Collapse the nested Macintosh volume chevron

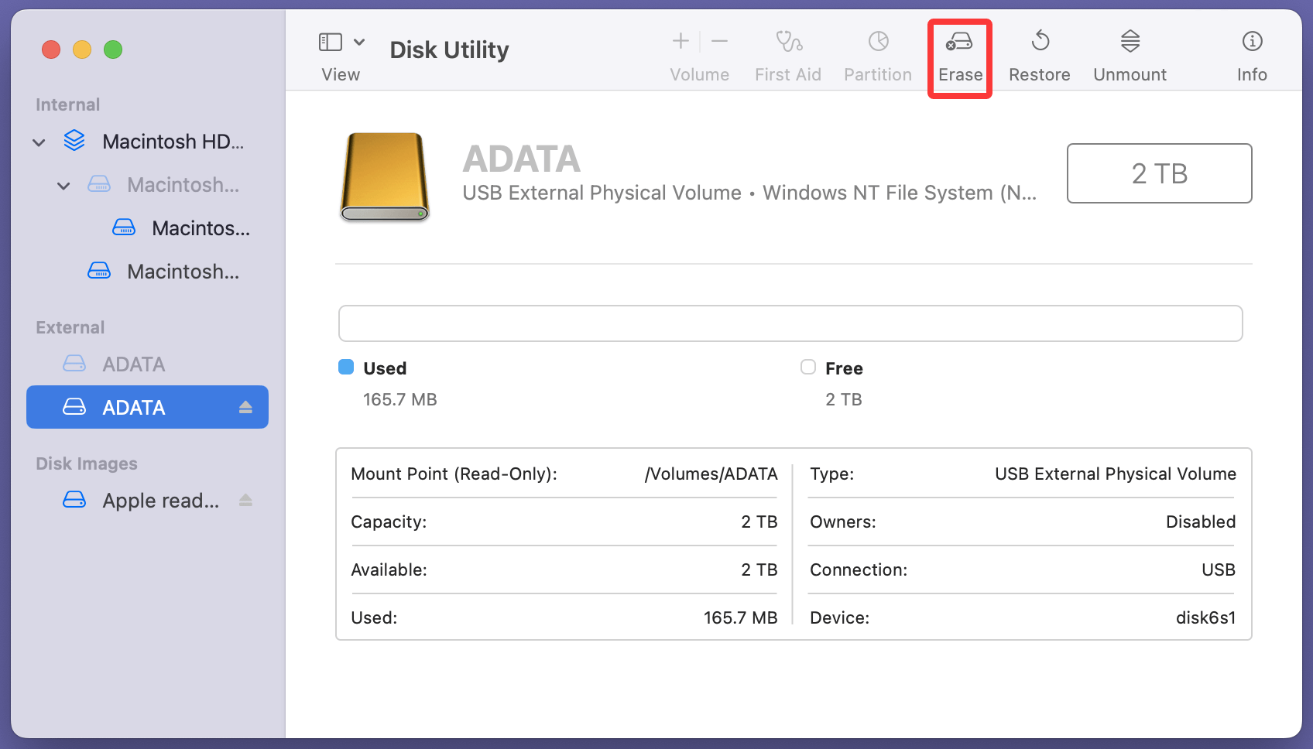tap(63, 185)
